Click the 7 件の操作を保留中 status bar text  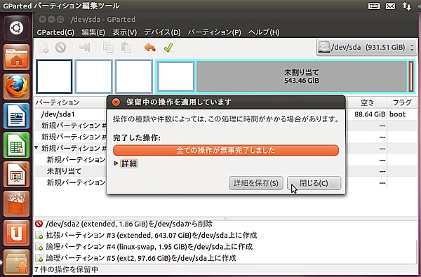(x=66, y=269)
